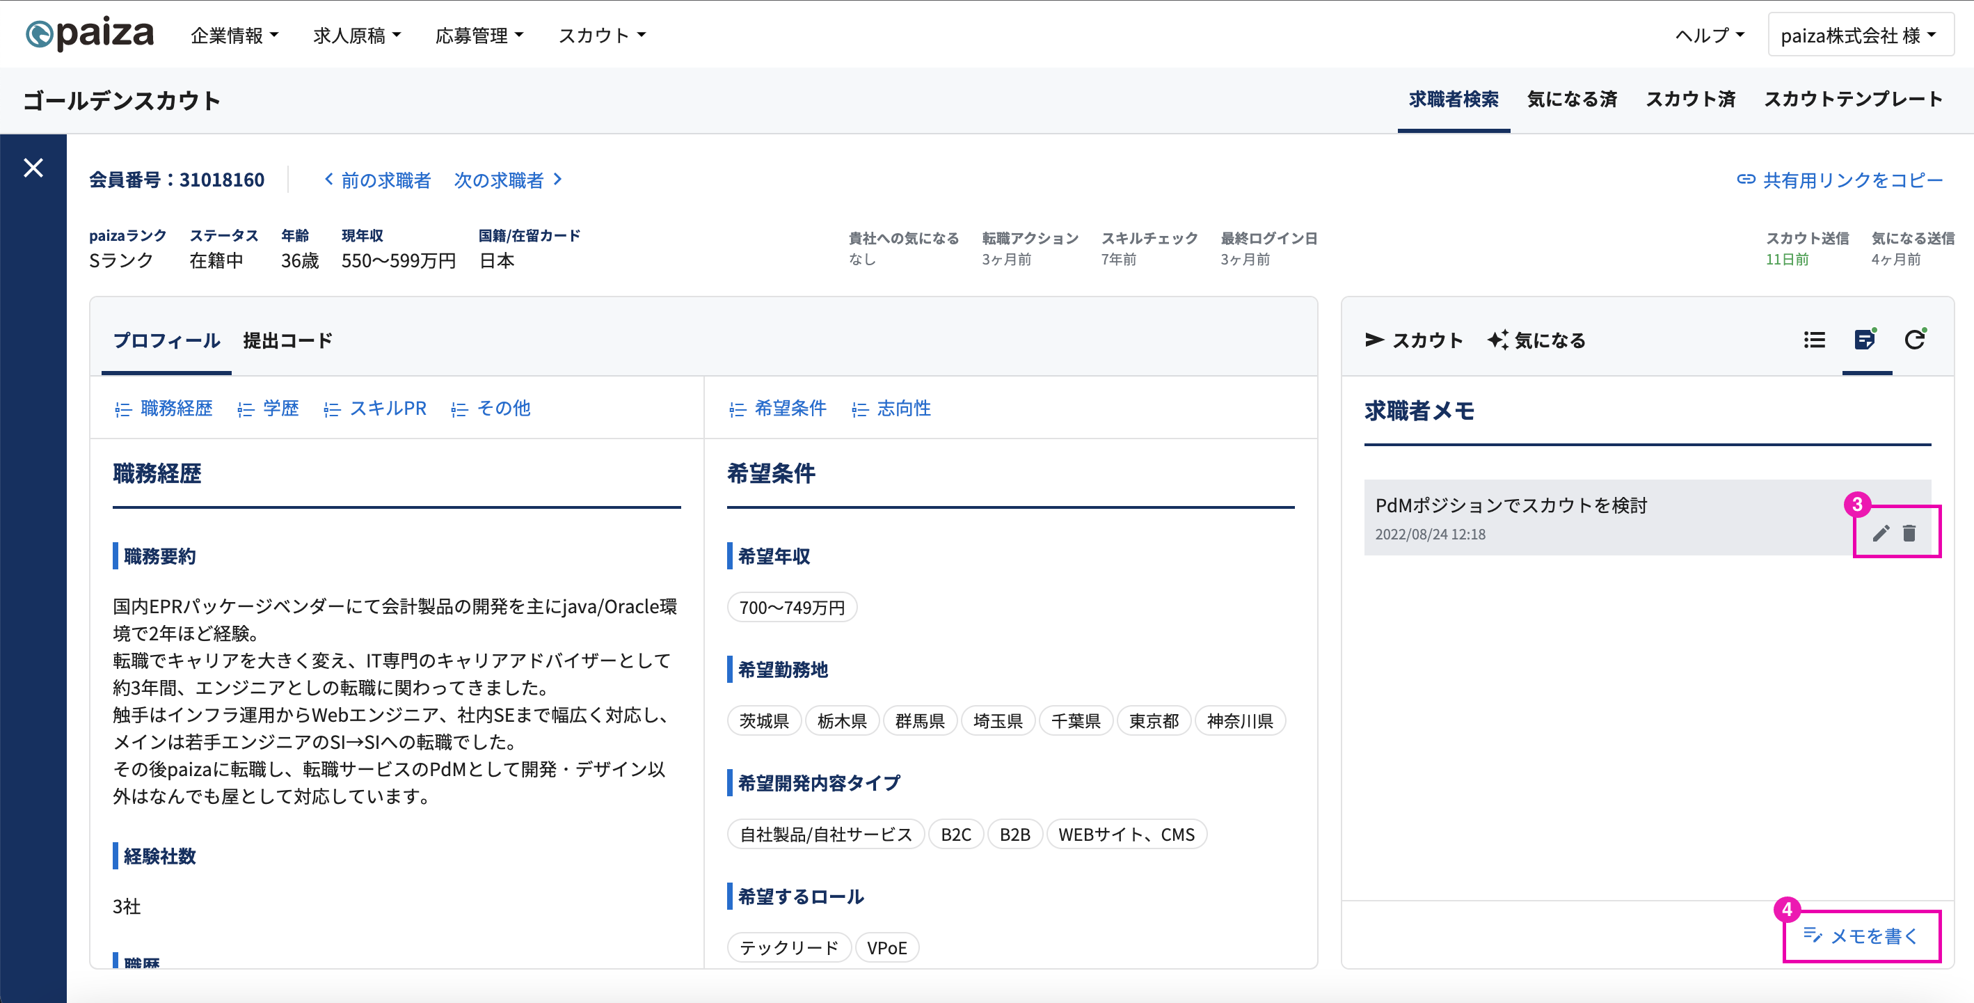Expand the スカウト top menu
Screen dimensions: 1974x1003
(603, 35)
